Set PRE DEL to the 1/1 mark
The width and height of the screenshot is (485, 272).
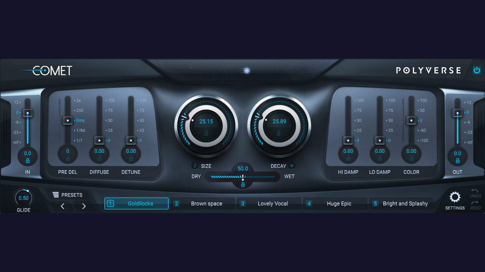(79, 141)
